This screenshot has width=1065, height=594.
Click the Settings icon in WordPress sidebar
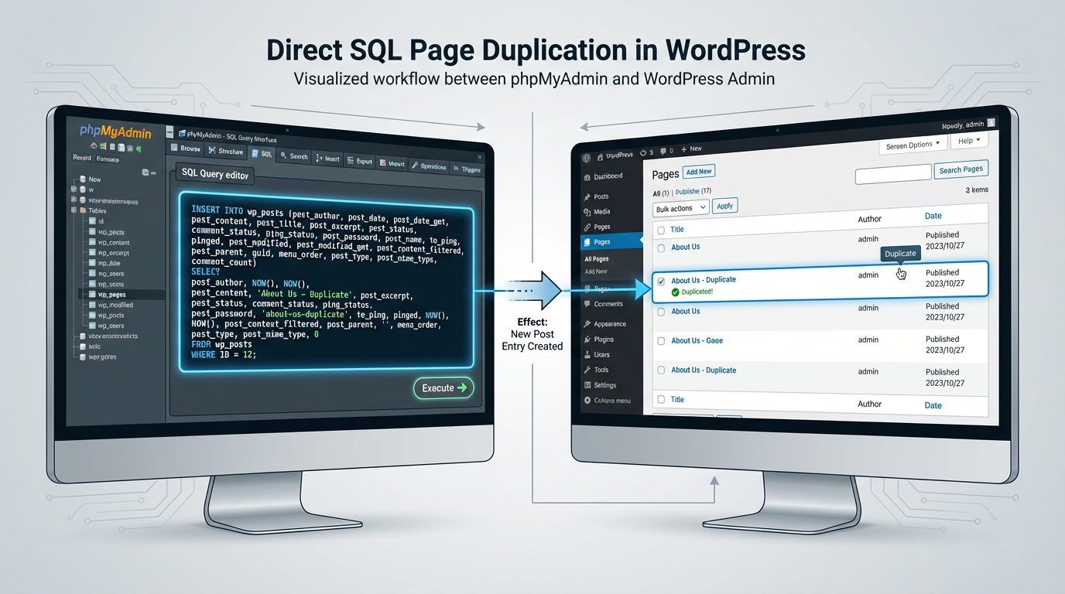pyautogui.click(x=587, y=384)
